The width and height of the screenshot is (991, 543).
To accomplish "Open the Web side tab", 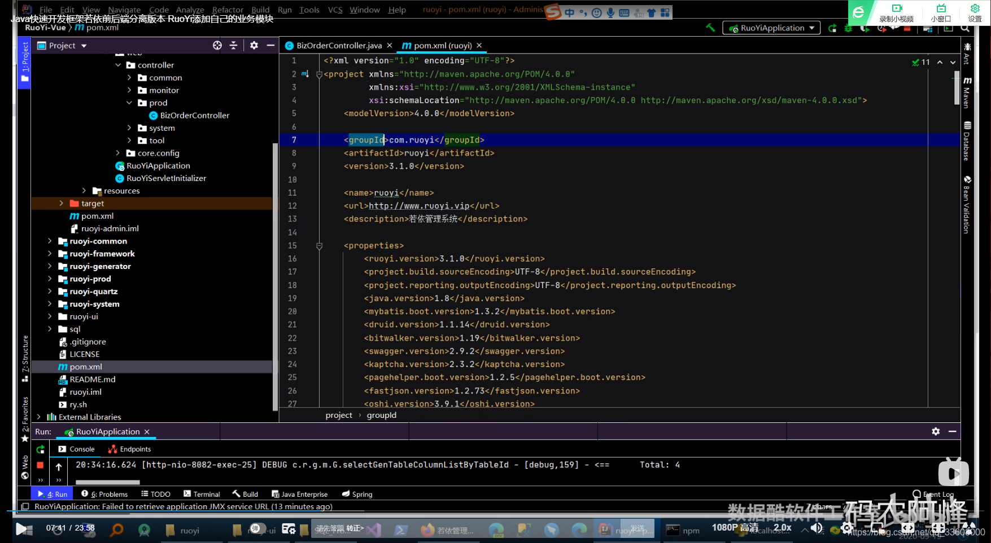I will 24,467.
